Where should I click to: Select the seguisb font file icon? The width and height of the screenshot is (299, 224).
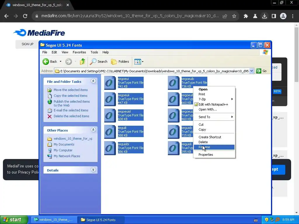pyautogui.click(x=174, y=132)
